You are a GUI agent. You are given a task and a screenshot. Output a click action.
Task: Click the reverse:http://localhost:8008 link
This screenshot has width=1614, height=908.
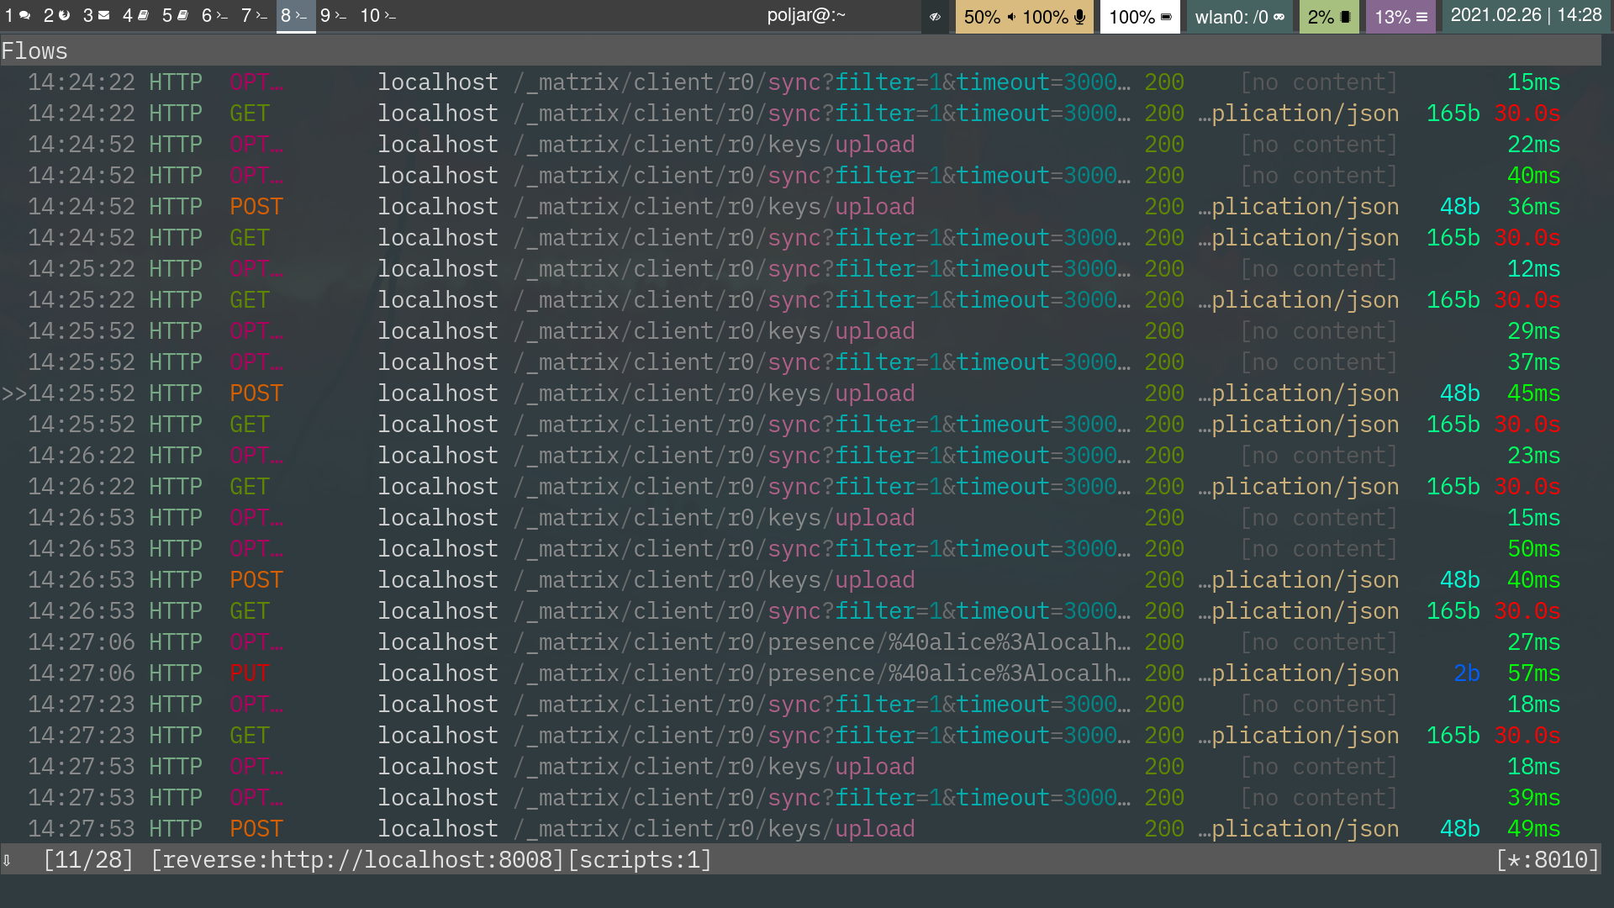356,859
